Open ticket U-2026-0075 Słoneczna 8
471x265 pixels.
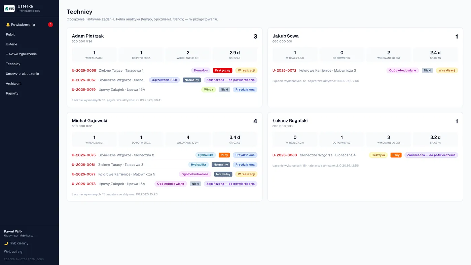point(84,155)
